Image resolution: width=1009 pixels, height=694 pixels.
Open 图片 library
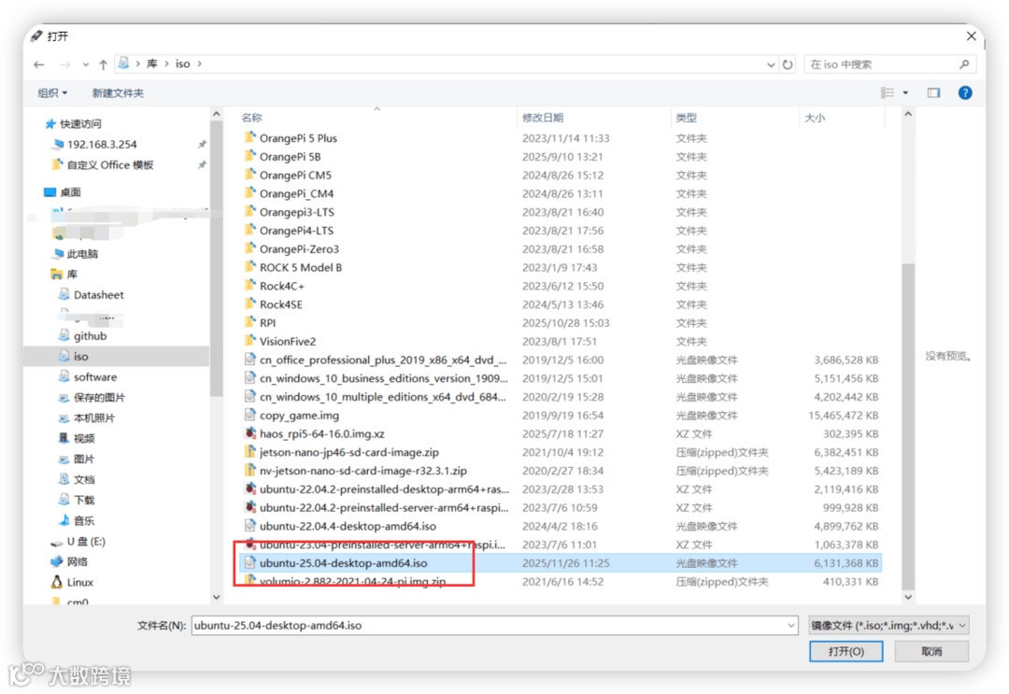point(84,460)
